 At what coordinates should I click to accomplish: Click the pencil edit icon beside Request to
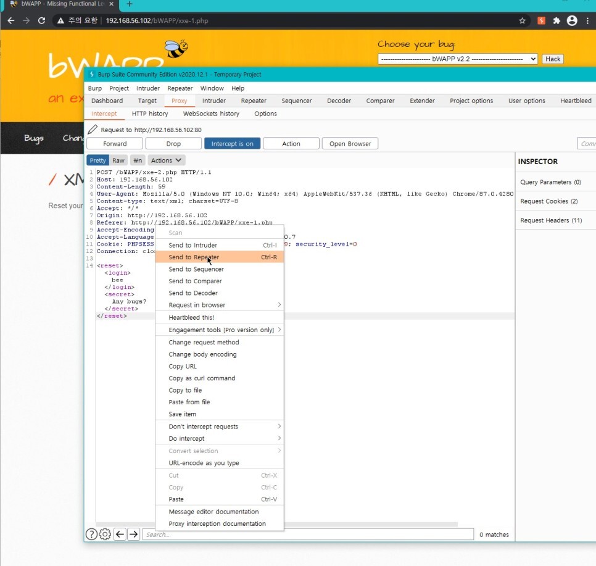tap(93, 130)
